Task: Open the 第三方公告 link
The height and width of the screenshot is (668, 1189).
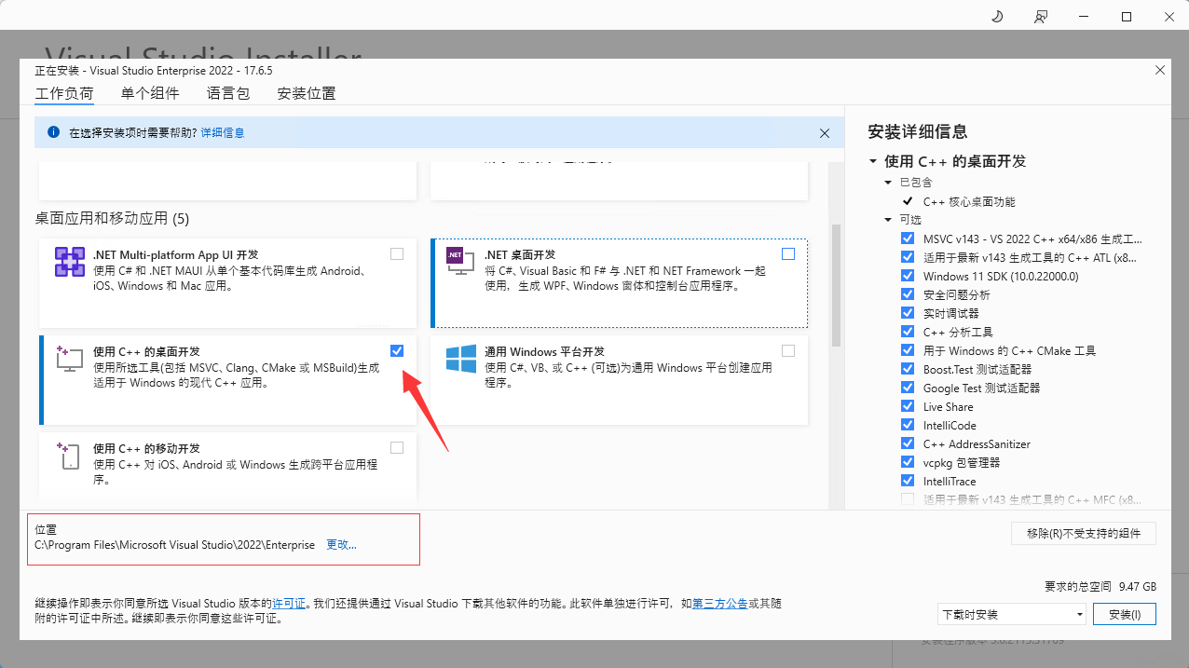Action: coord(719,604)
